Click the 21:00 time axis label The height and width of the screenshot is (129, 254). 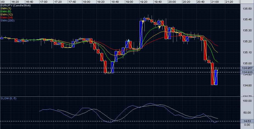215,2
